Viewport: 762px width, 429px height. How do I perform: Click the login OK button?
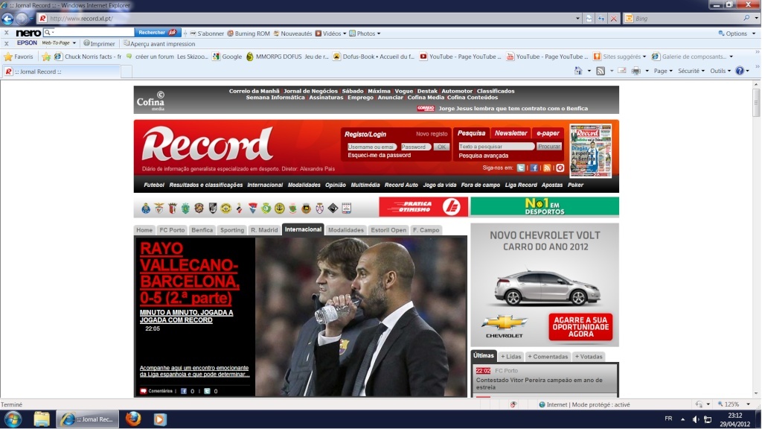[x=441, y=147]
